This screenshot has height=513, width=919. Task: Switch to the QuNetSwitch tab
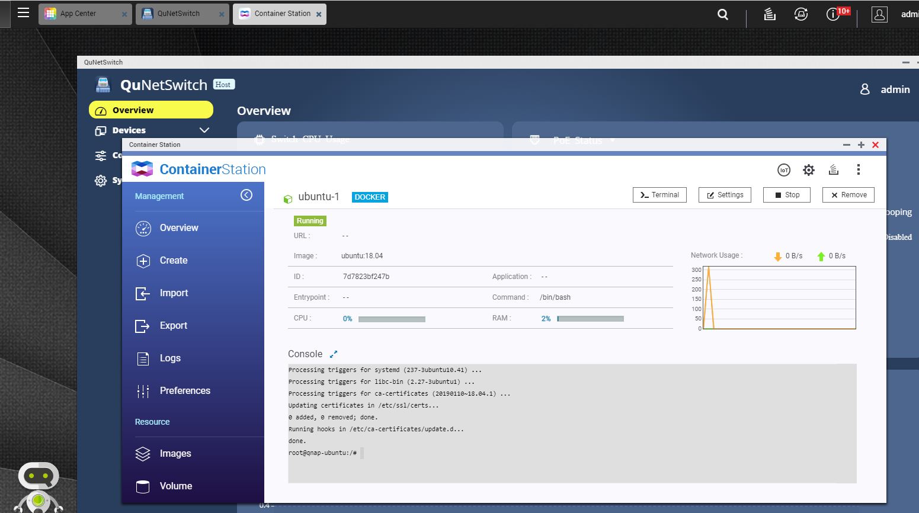(x=178, y=14)
